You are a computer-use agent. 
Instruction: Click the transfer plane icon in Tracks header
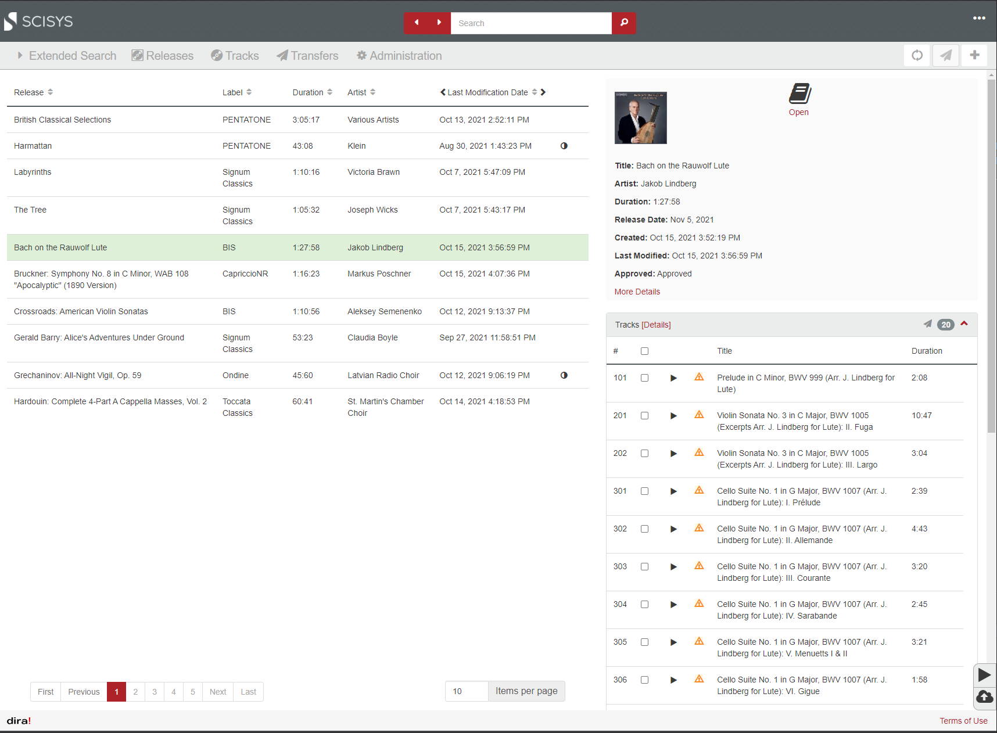click(x=927, y=324)
